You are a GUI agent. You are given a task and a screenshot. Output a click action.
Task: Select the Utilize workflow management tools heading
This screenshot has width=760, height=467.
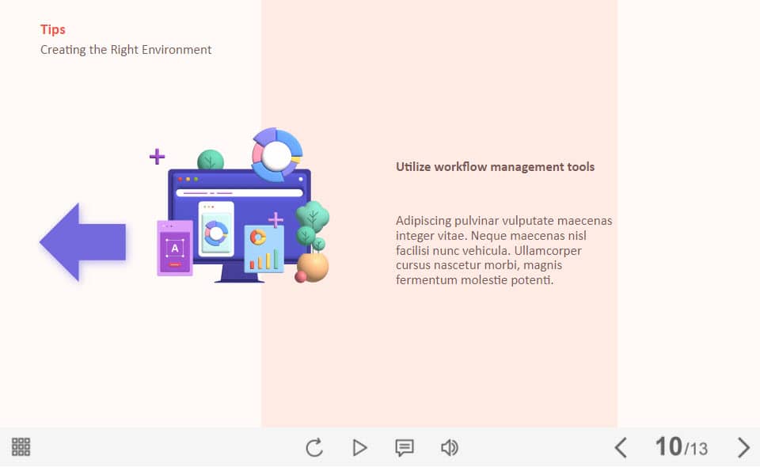click(x=495, y=167)
